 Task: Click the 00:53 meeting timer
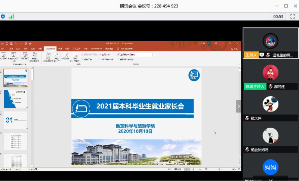pos(278,16)
